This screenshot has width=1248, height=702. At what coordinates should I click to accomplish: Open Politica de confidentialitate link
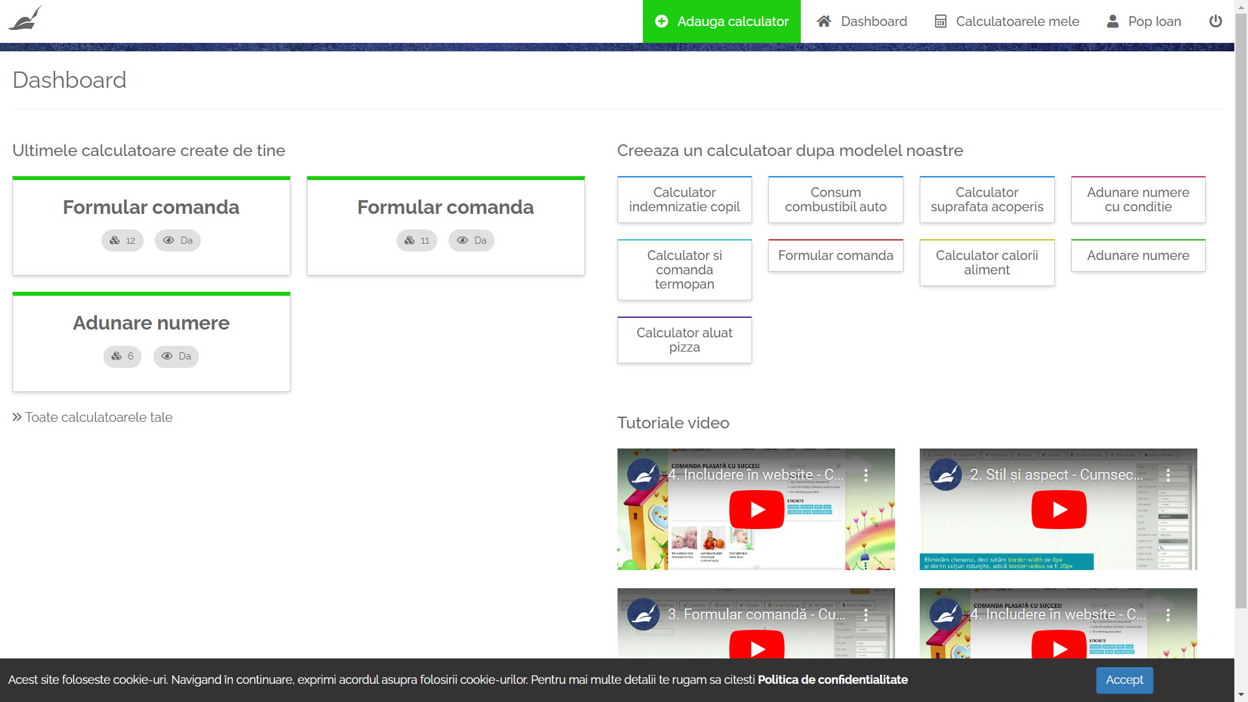click(832, 680)
